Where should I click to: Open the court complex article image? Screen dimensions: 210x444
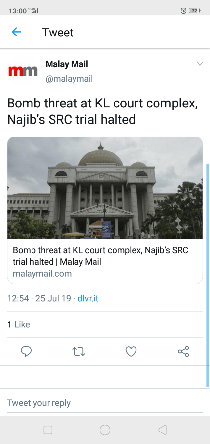(x=105, y=188)
